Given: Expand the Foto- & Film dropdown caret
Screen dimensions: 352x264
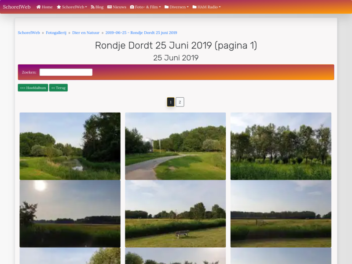Looking at the screenshot, I should [x=160, y=7].
